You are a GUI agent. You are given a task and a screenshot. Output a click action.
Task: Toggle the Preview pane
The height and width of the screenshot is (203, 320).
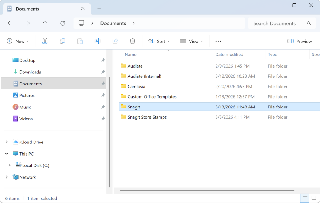tap(300, 41)
